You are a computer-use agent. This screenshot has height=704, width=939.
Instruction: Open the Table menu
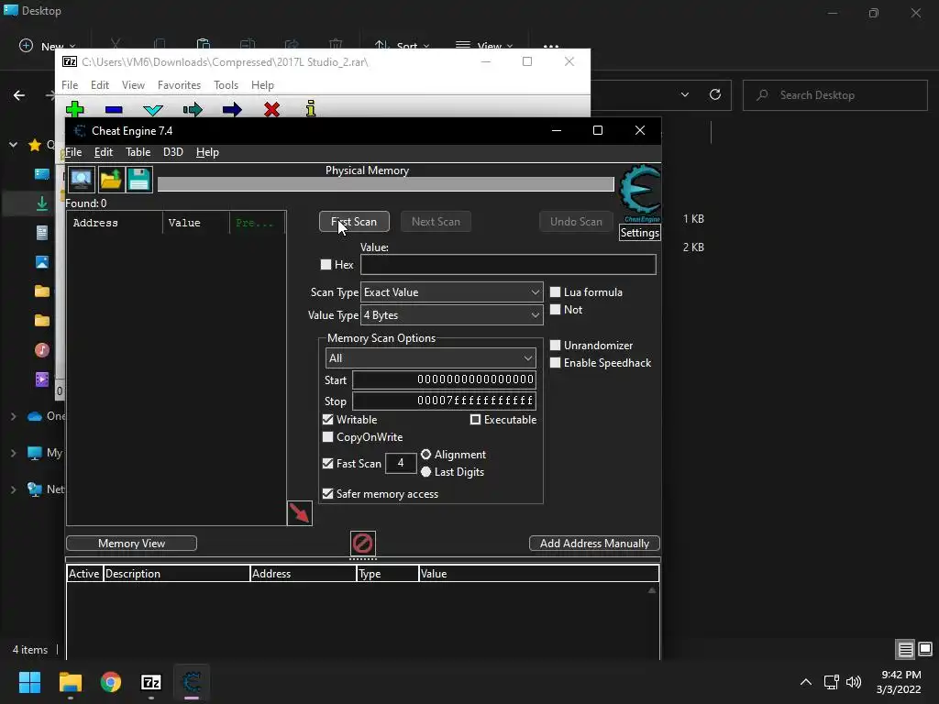pyautogui.click(x=138, y=152)
